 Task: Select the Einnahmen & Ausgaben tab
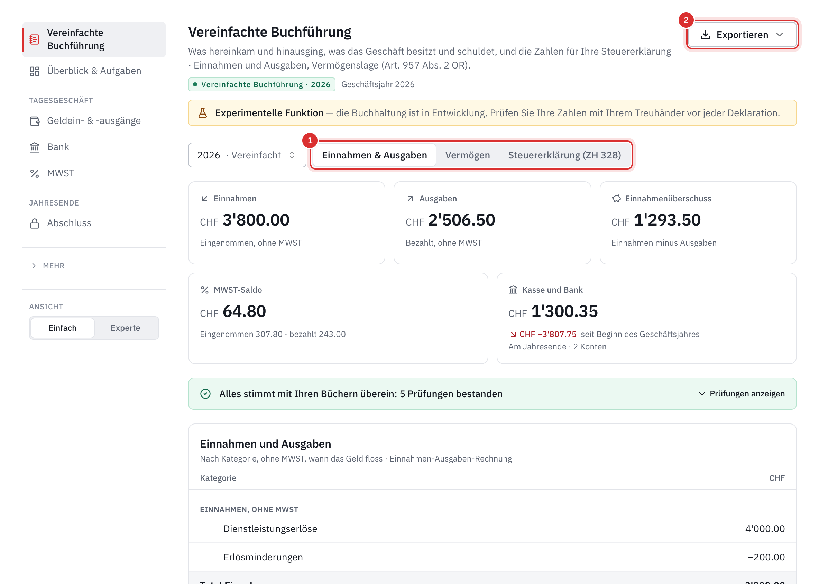click(374, 155)
